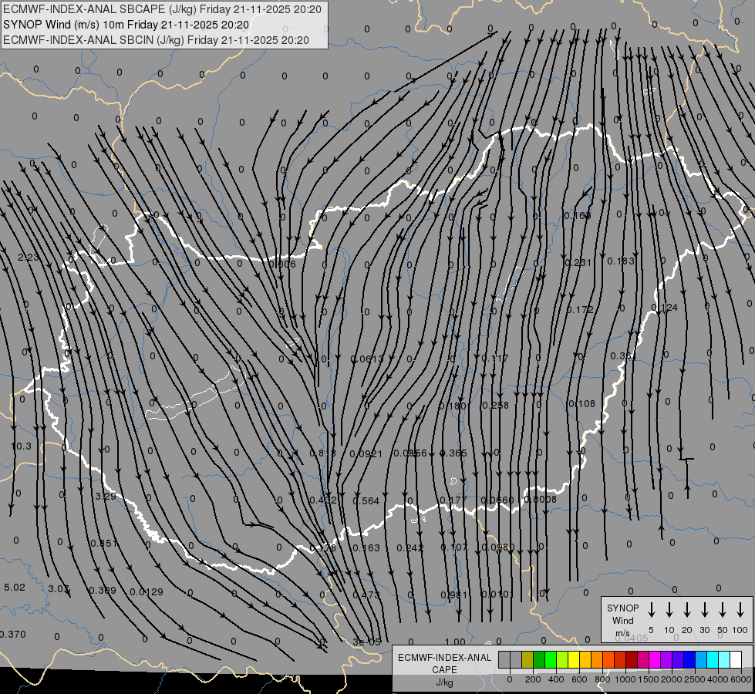Click the map value 0.0613
The image size is (755, 694).
(367, 359)
